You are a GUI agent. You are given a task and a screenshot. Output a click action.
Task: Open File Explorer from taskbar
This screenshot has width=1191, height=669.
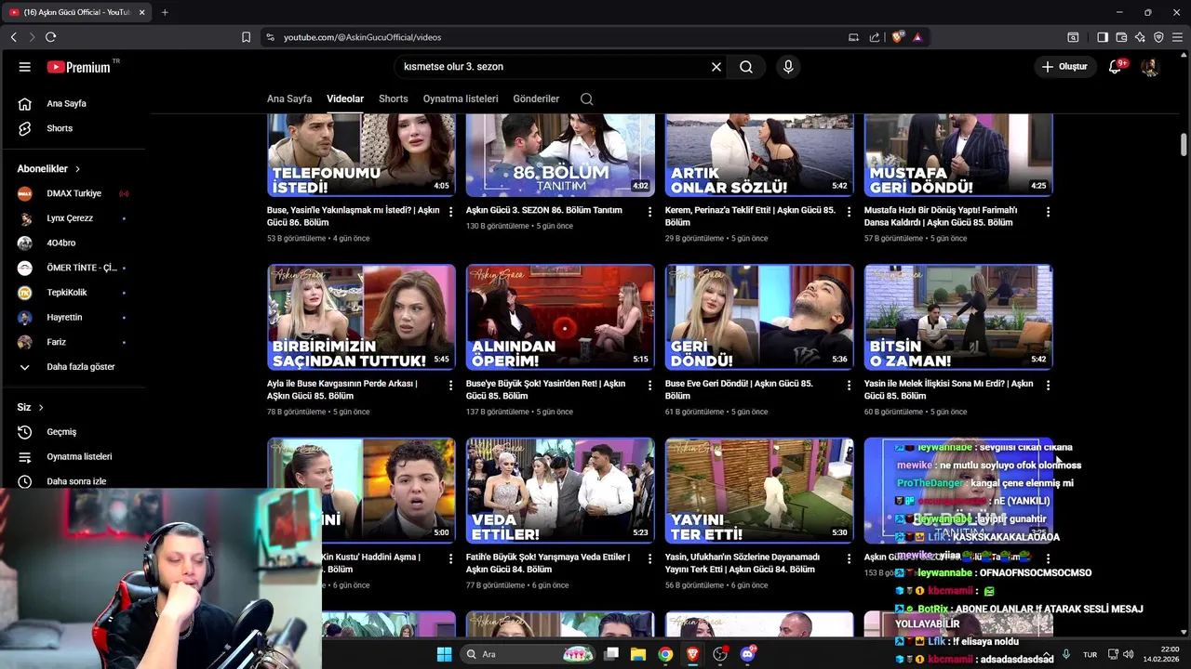click(638, 654)
